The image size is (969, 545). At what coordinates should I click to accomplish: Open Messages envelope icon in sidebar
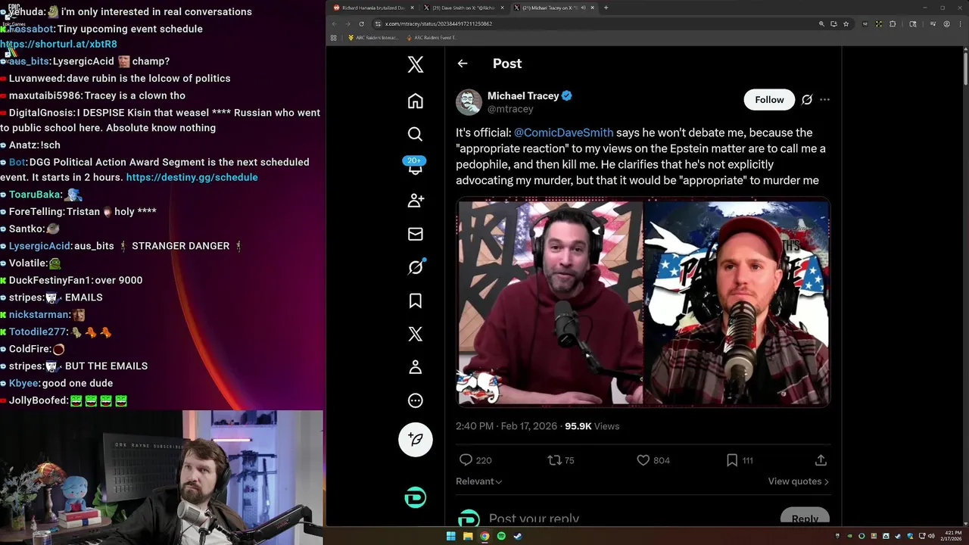(416, 234)
